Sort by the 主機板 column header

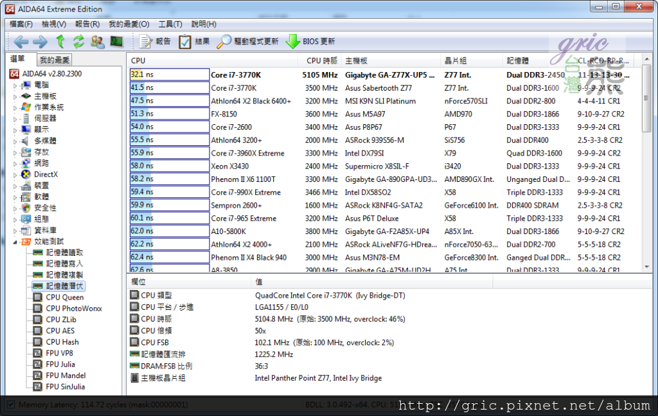click(x=391, y=60)
